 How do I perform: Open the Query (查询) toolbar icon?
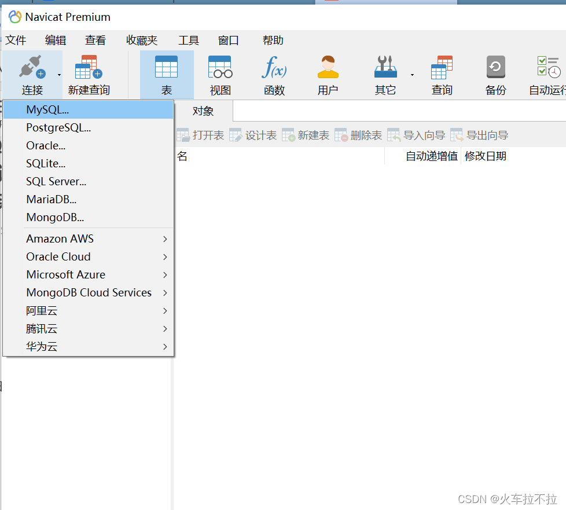[x=442, y=67]
